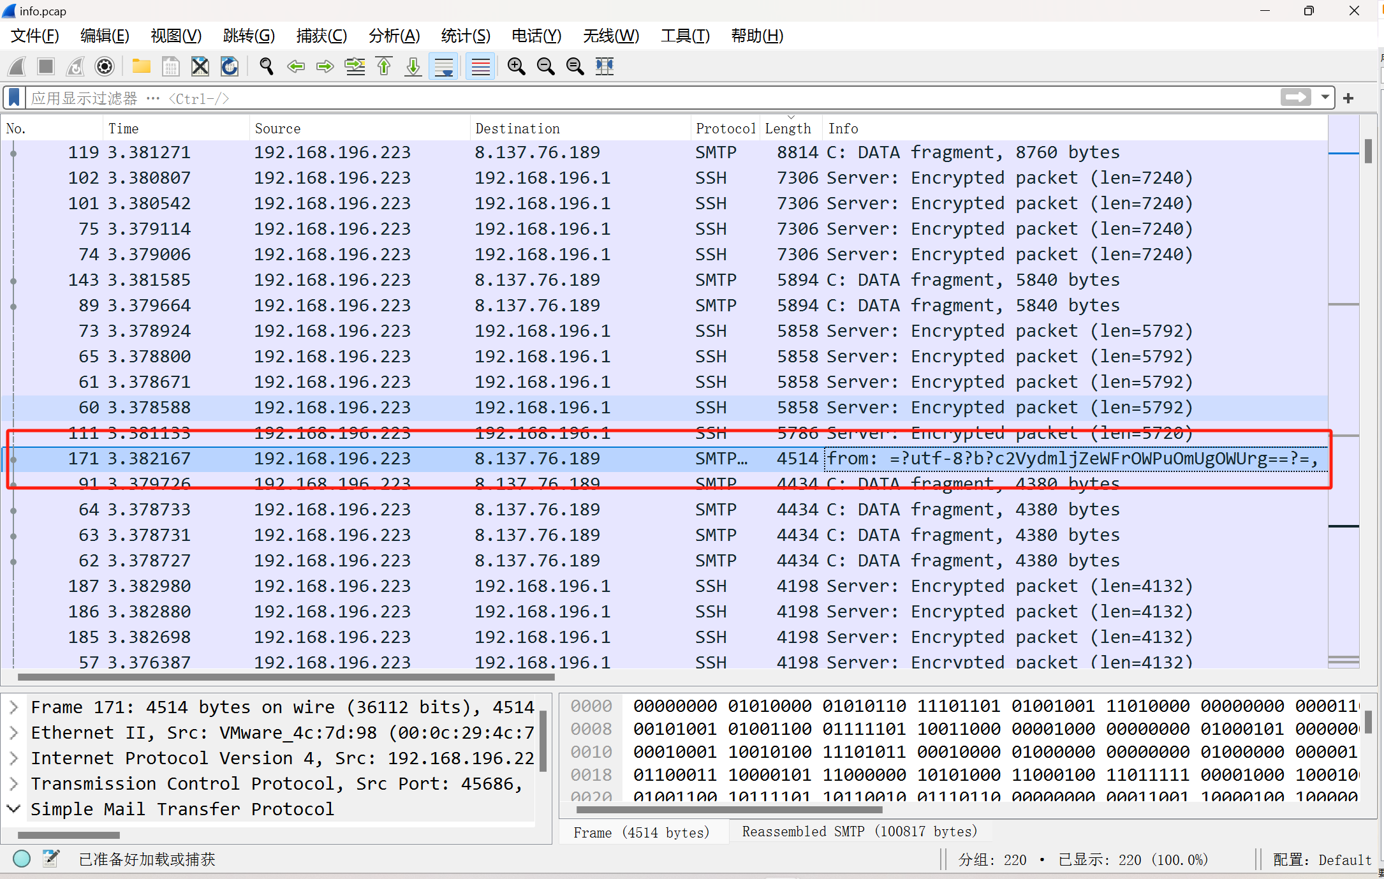Open the 电话(Y) menu
Viewport: 1384px width, 879px height.
point(536,36)
